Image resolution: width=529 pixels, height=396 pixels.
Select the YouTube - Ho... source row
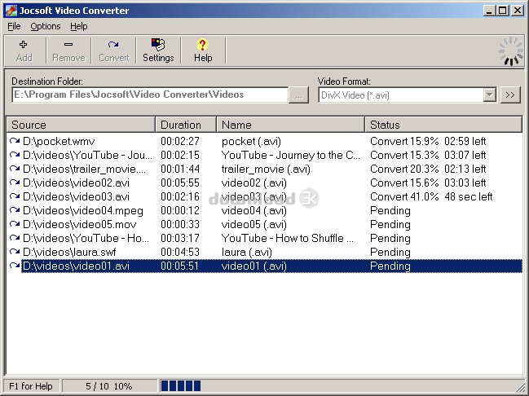click(x=265, y=238)
